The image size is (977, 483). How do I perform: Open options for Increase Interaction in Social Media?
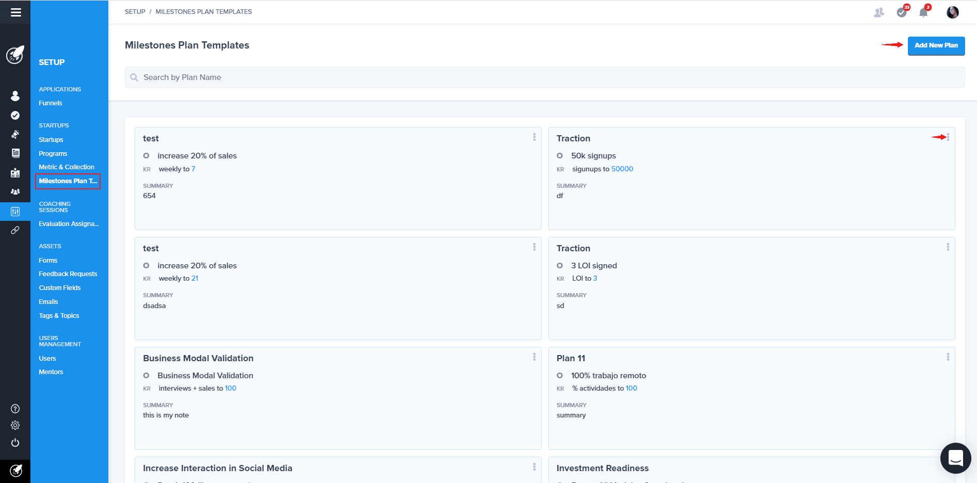point(534,467)
